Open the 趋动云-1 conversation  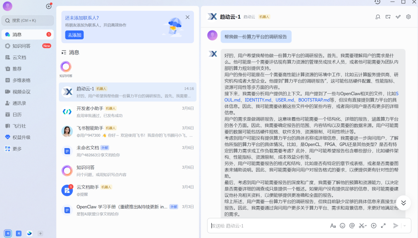click(x=128, y=92)
